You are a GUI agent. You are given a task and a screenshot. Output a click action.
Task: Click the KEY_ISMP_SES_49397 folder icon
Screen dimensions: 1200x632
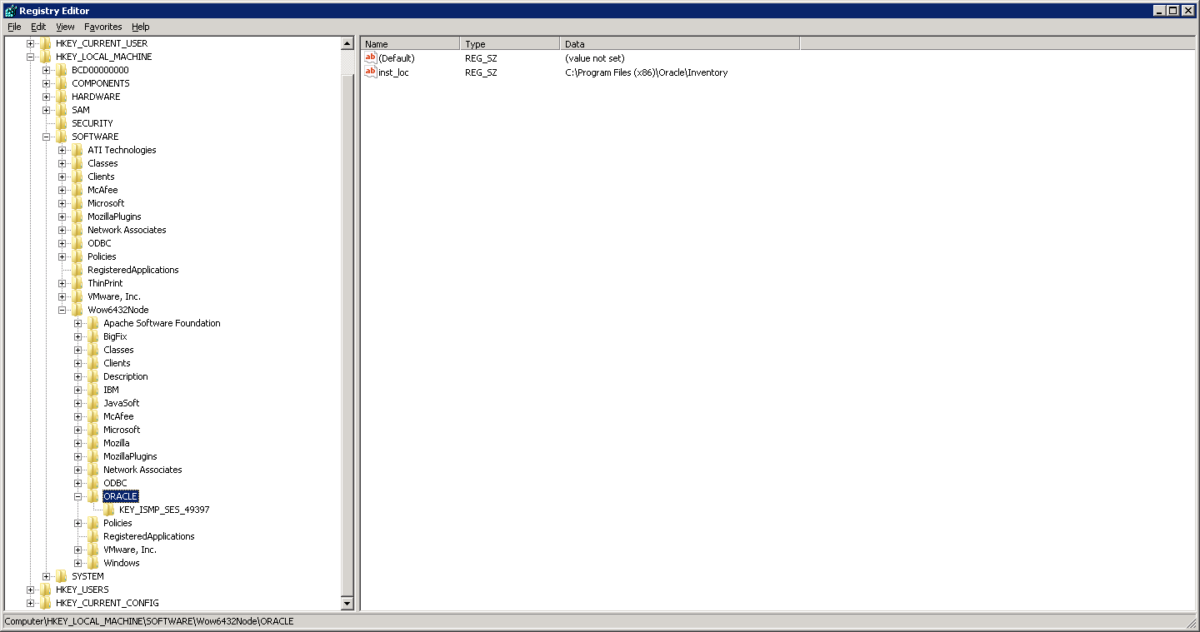click(x=109, y=510)
